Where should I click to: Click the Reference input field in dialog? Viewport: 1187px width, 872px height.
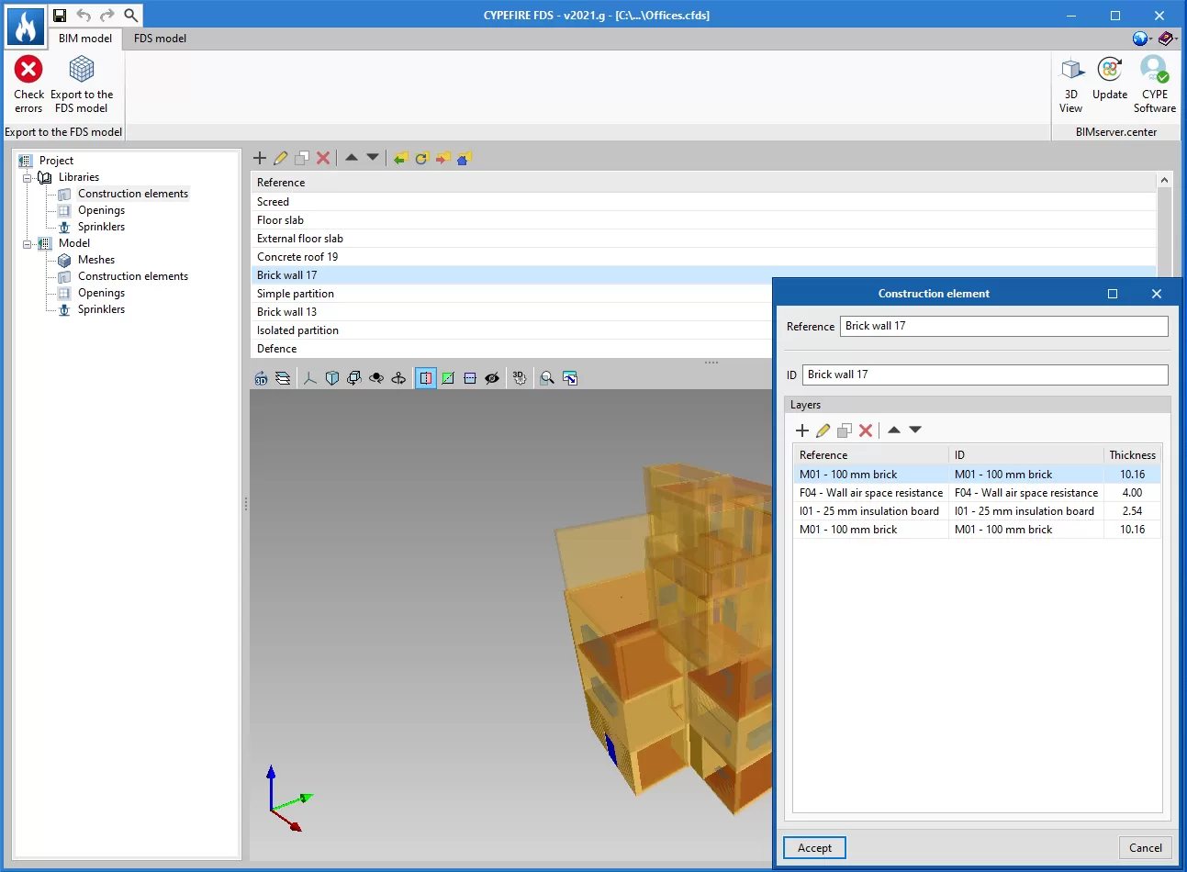(x=1004, y=326)
